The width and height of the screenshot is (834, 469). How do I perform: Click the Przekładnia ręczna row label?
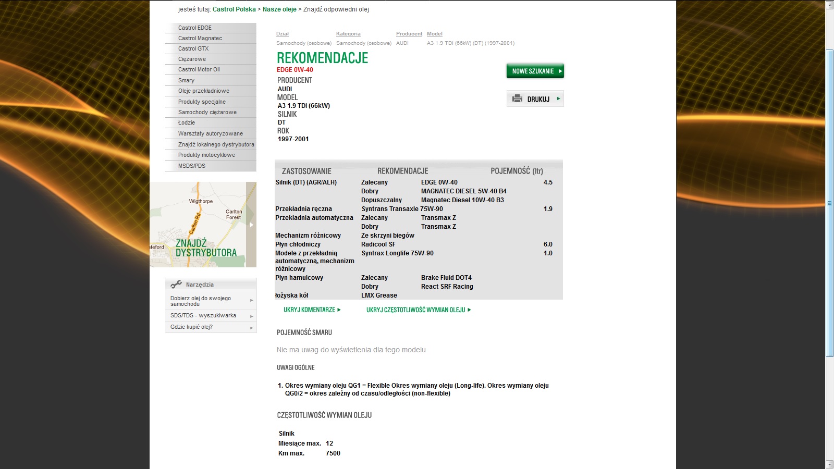(x=303, y=209)
